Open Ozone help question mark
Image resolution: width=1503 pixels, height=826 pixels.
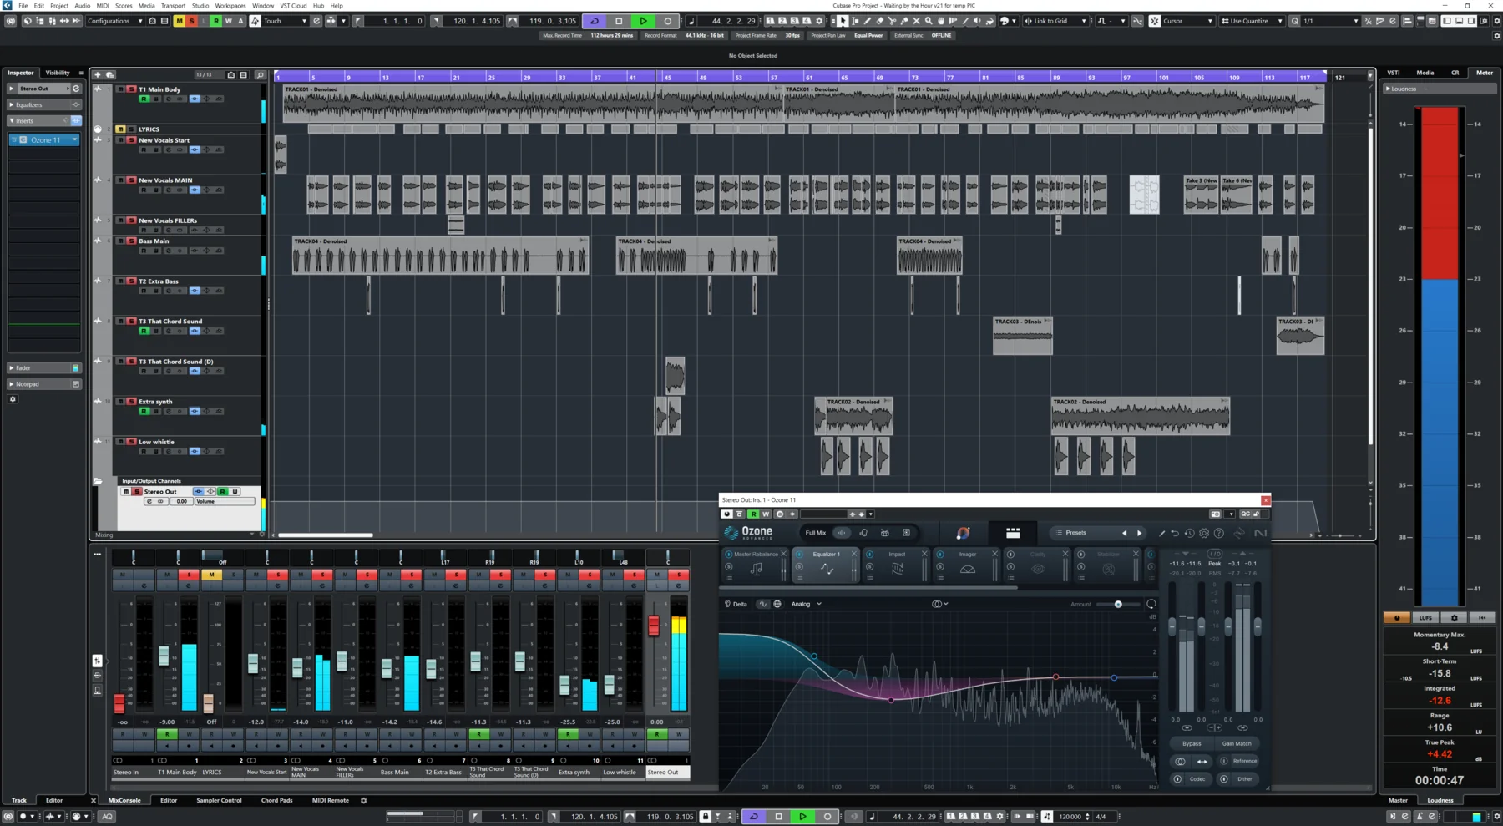[x=1219, y=533]
